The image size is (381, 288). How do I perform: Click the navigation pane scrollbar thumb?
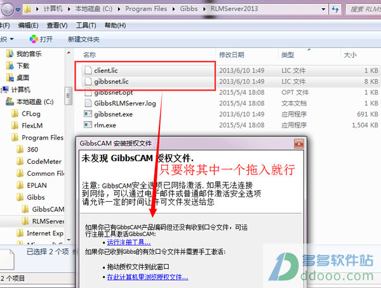(x=69, y=96)
